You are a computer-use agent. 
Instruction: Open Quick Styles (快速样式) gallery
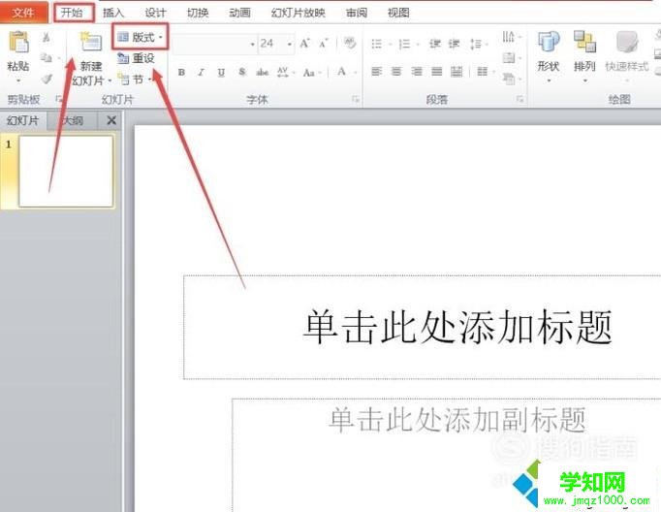pos(627,56)
